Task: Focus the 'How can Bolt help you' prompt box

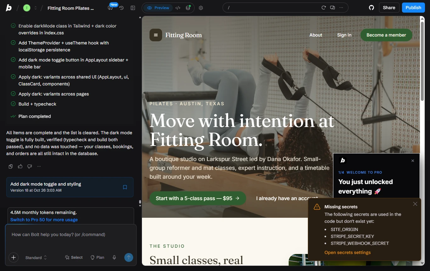Action: coord(71,234)
